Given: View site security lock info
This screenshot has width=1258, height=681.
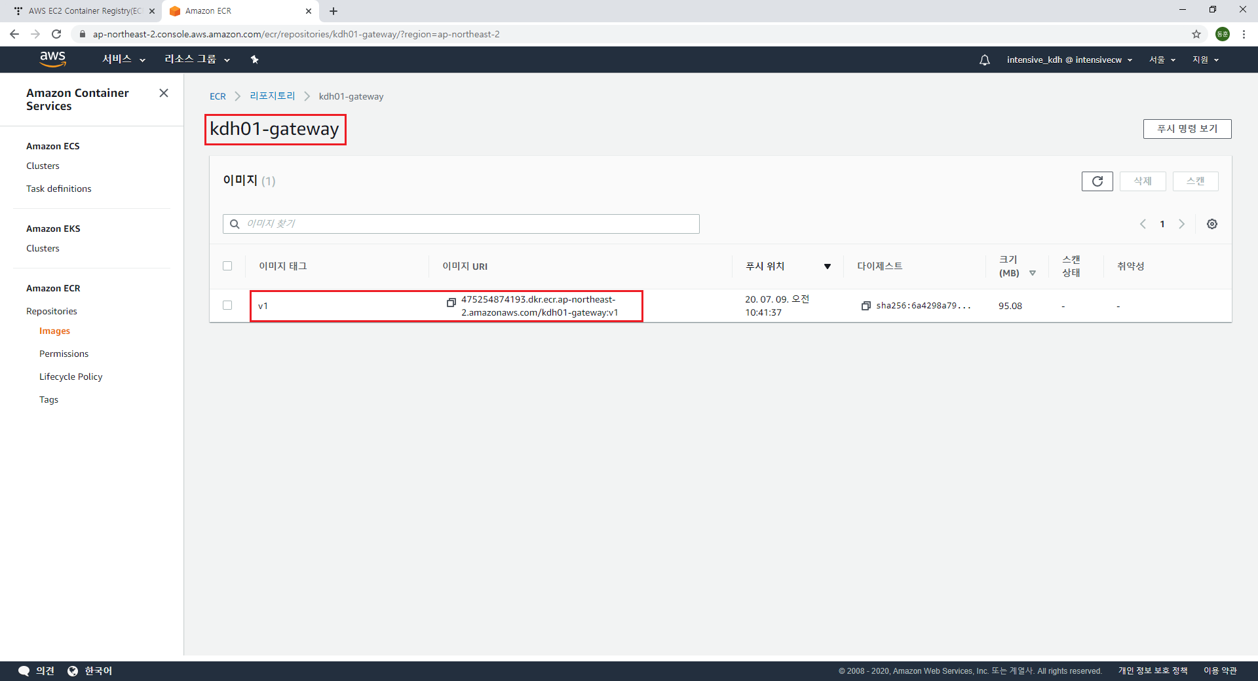Looking at the screenshot, I should tap(83, 34).
